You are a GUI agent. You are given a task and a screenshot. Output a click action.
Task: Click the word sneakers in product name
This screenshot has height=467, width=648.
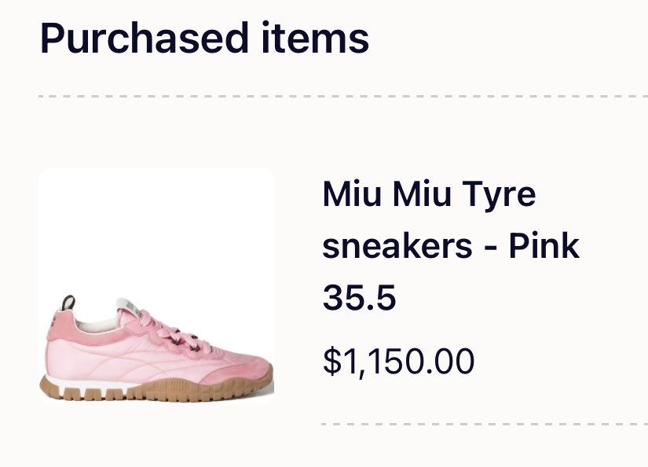[397, 246]
